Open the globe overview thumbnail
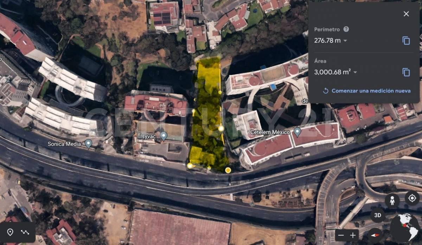This screenshot has width=422, height=245. point(405,228)
